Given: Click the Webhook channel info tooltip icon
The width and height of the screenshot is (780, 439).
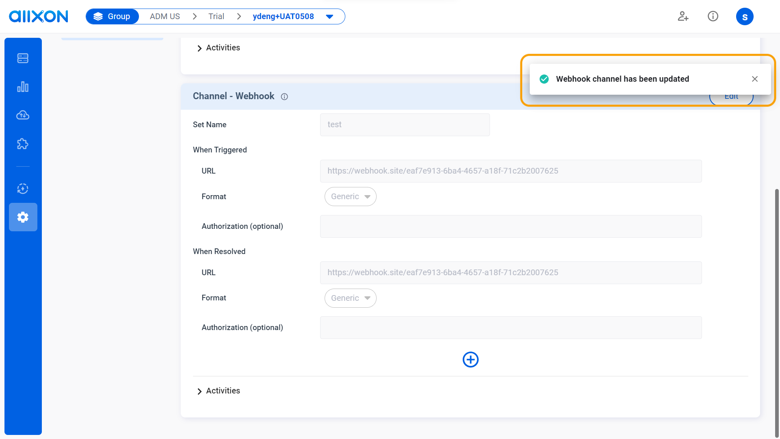Looking at the screenshot, I should tap(284, 97).
